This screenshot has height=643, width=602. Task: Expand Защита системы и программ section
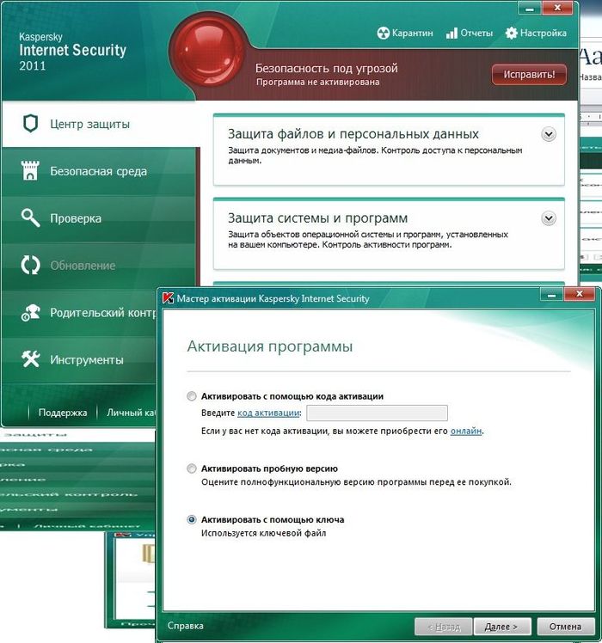pyautogui.click(x=549, y=218)
